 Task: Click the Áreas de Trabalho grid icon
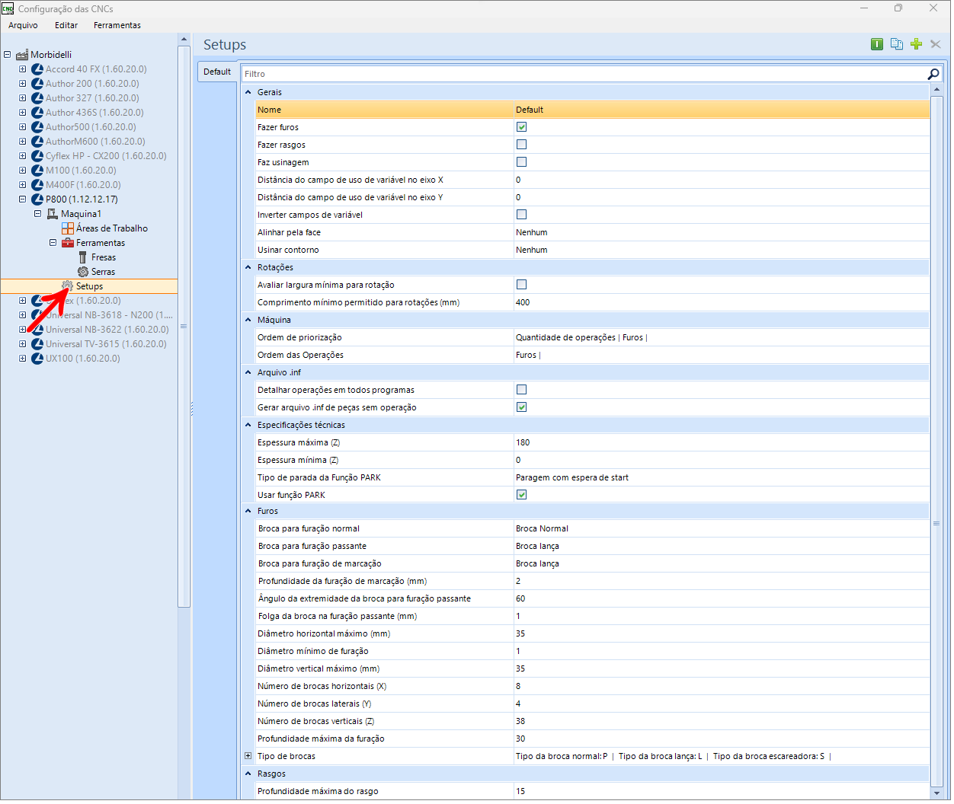68,228
